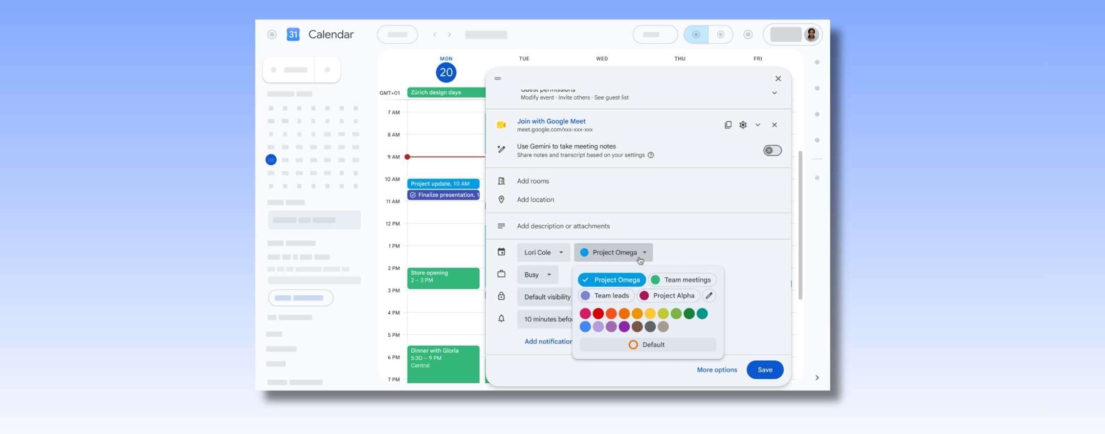The image size is (1105, 434).
Task: Go to the previous week arrow
Action: (434, 34)
